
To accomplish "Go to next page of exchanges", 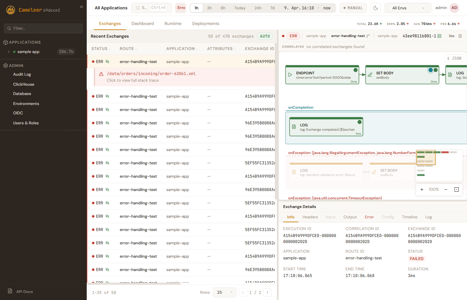I will click(x=267, y=292).
